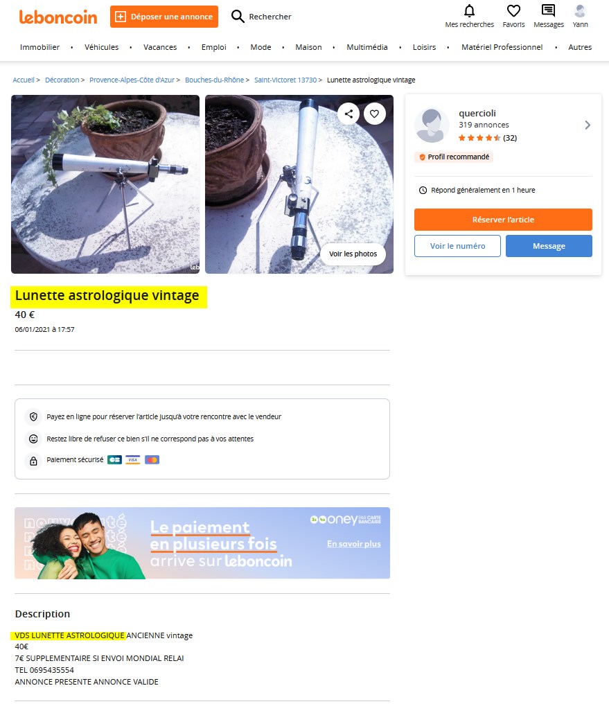Open Mes recherches bell icon
This screenshot has height=713, width=609.
tap(469, 10)
